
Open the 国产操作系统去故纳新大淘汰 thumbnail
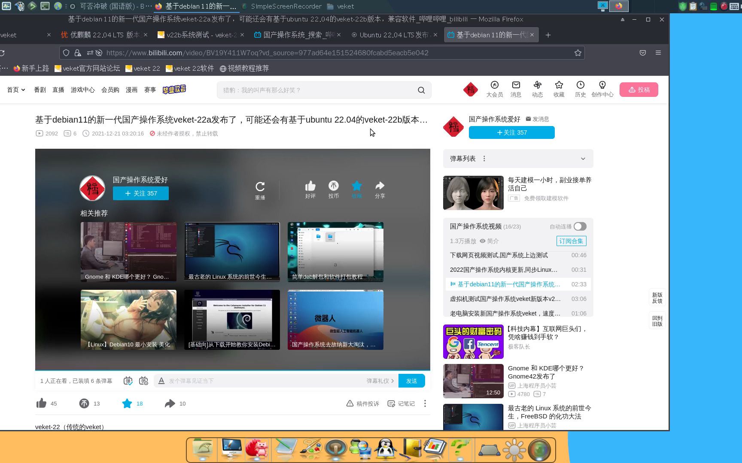[335, 319]
